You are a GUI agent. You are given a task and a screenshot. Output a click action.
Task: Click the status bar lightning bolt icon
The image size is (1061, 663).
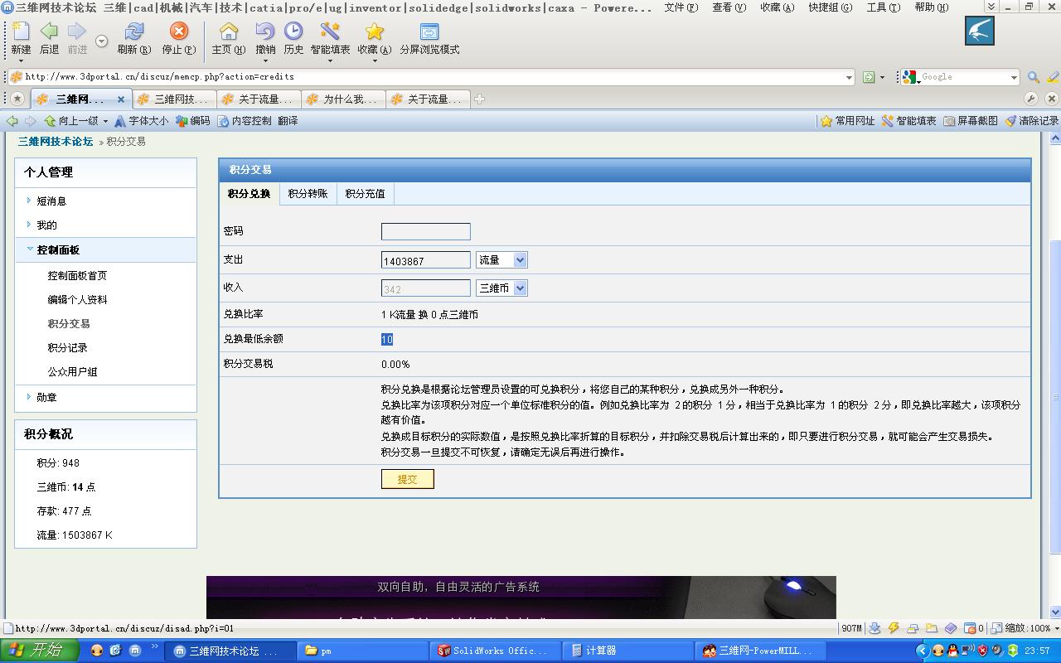click(x=894, y=628)
